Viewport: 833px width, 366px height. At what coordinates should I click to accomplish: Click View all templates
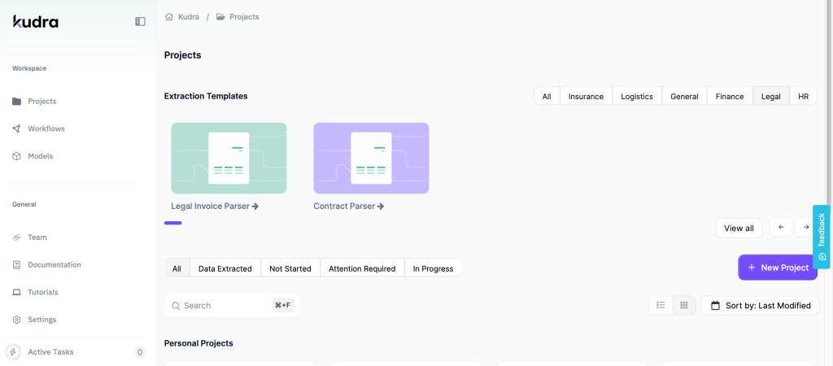(x=739, y=228)
